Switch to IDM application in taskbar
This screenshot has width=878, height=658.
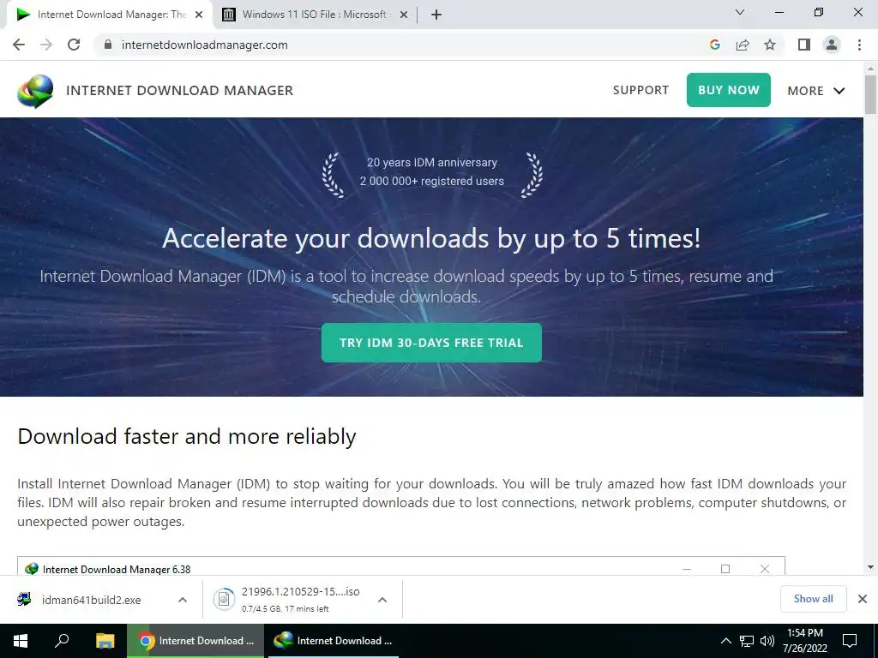coord(334,641)
